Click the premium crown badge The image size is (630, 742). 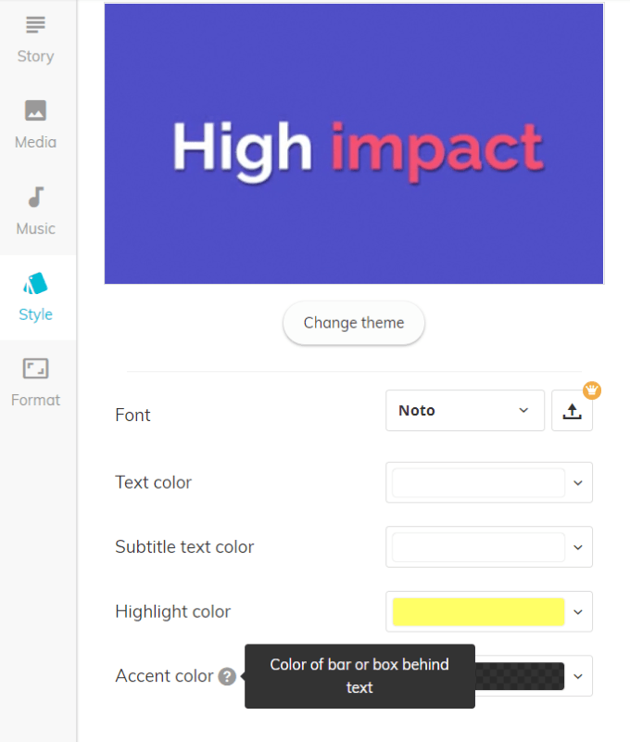(592, 390)
